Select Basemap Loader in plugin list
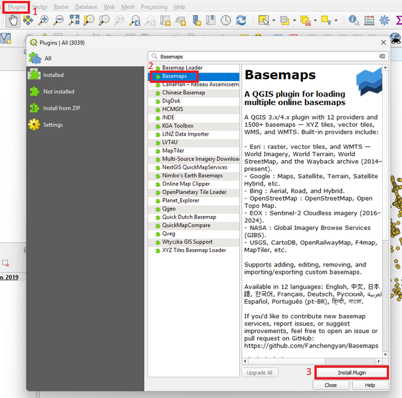 tap(193, 68)
